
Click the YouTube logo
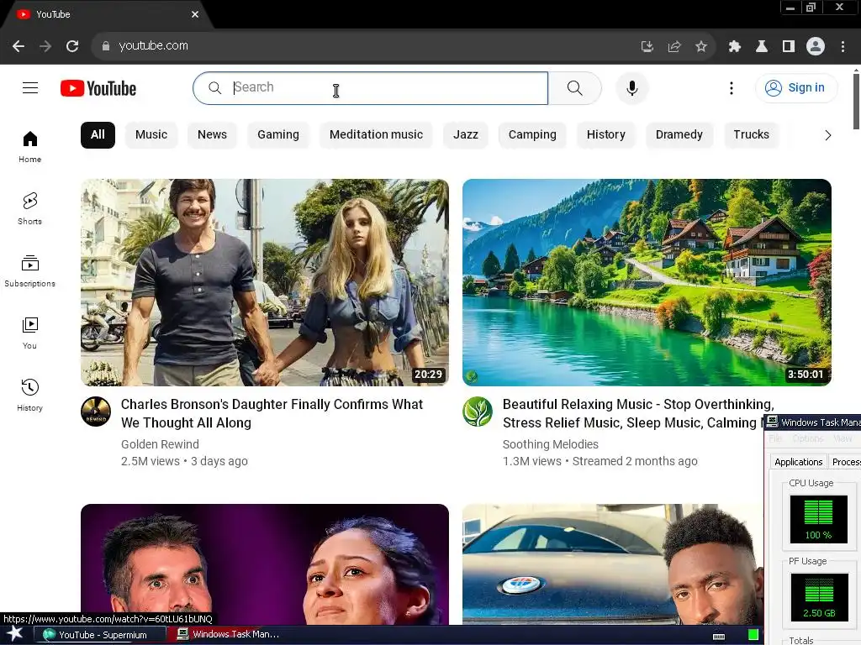[98, 88]
